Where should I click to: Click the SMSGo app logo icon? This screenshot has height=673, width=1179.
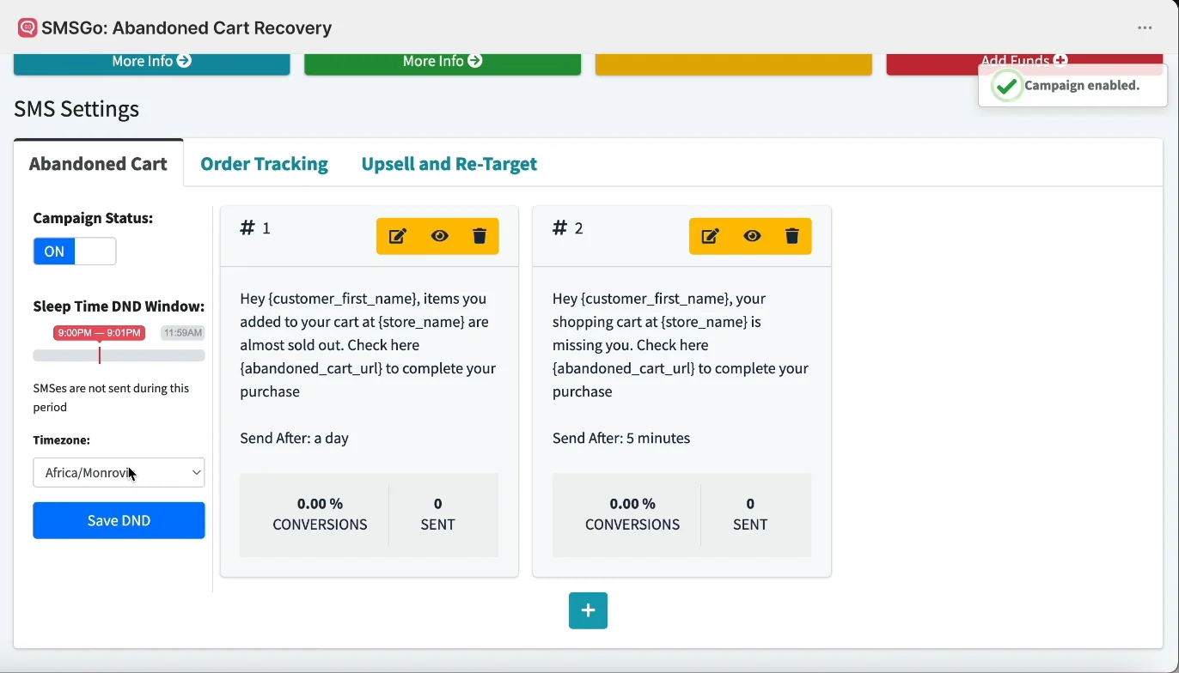click(x=27, y=28)
